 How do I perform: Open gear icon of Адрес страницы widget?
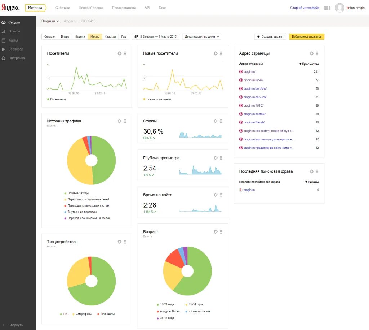click(312, 53)
